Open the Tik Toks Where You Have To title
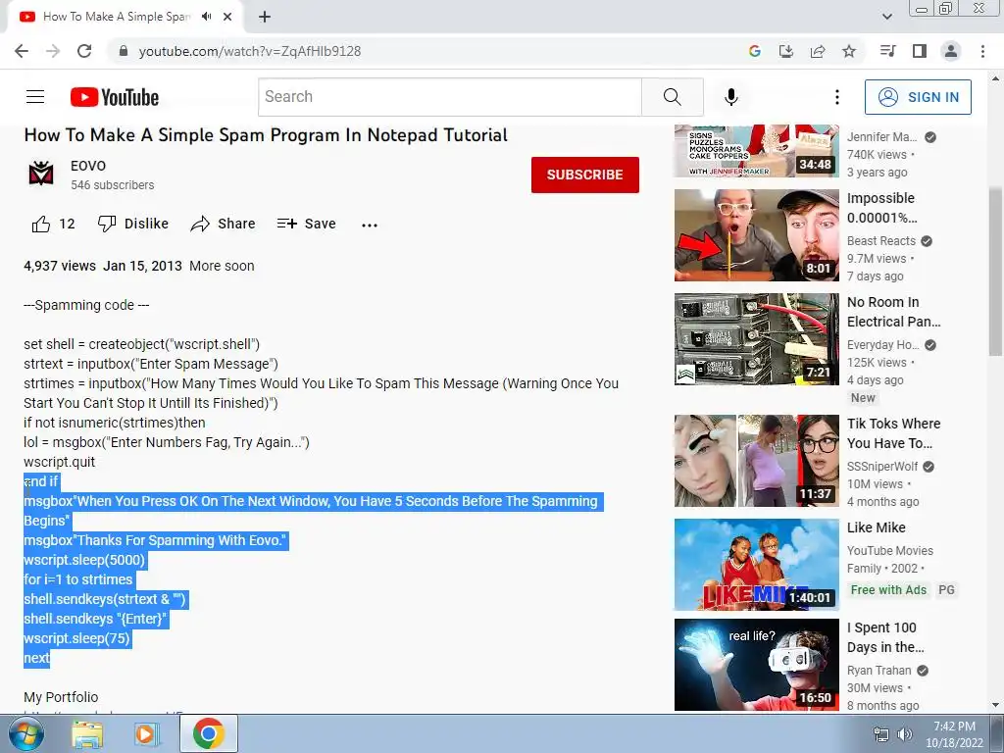This screenshot has width=1004, height=753. (894, 433)
